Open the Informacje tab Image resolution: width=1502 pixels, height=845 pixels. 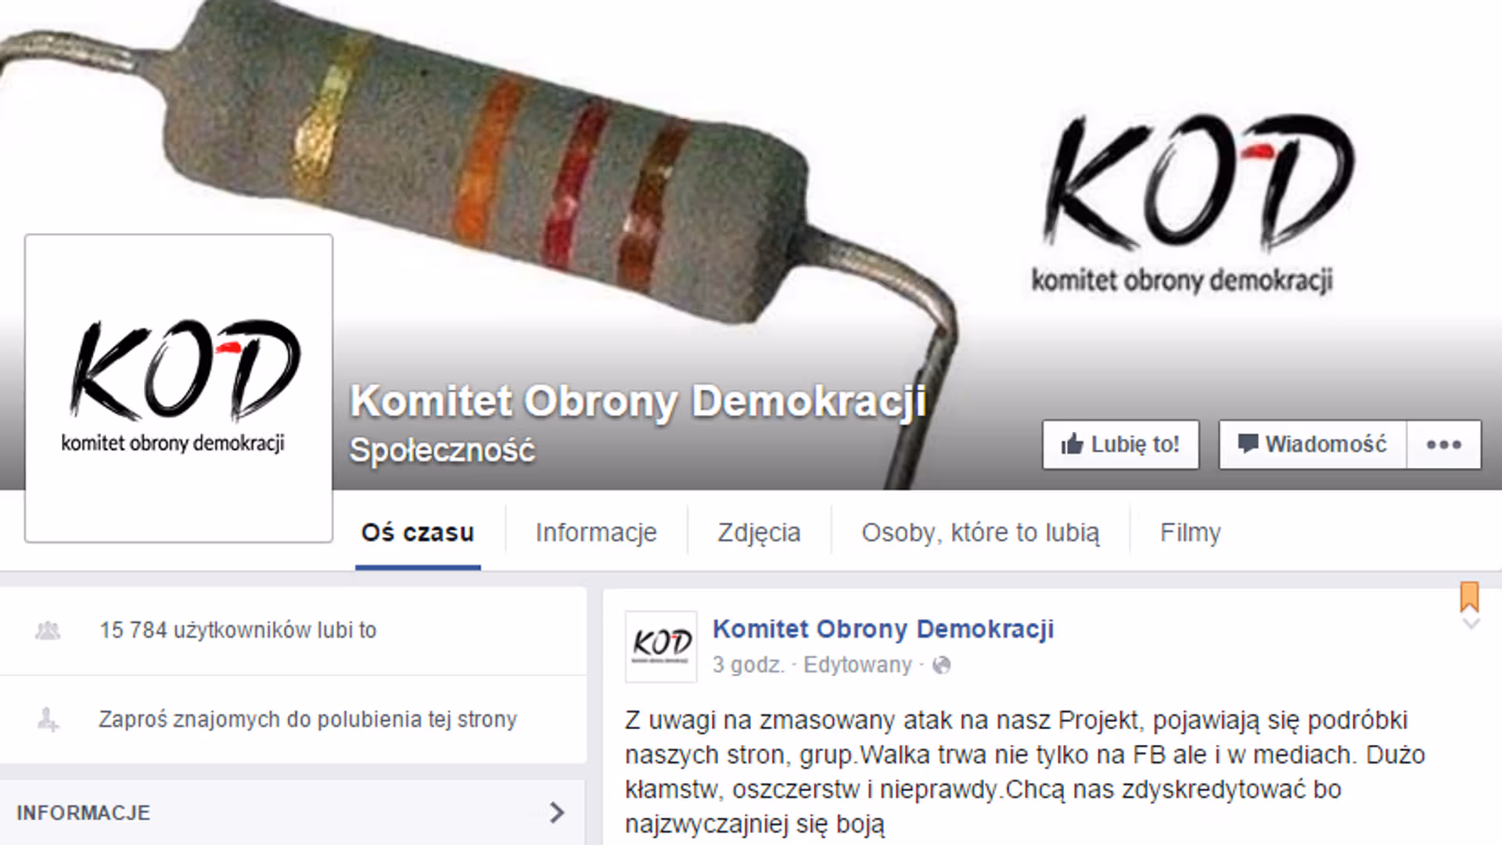point(596,533)
